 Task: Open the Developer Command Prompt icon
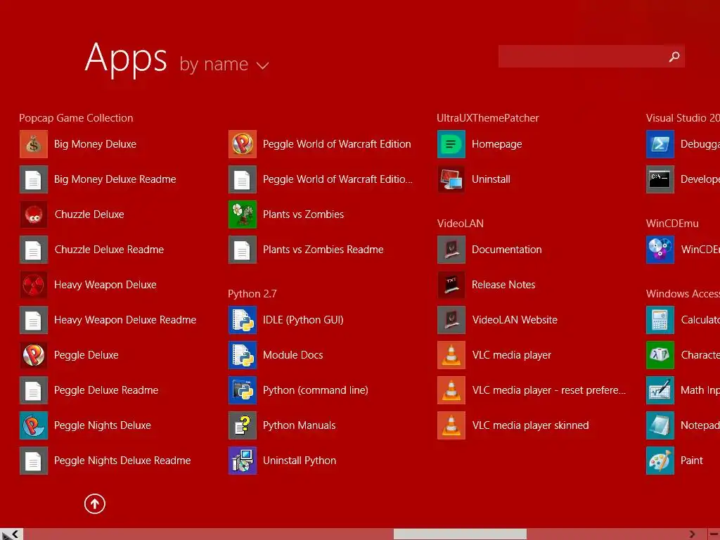(660, 179)
